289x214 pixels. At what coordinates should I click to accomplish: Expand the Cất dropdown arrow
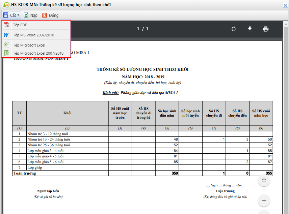[18, 16]
